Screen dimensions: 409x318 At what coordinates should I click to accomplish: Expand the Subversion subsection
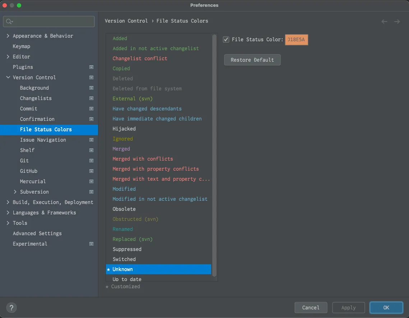click(x=15, y=192)
